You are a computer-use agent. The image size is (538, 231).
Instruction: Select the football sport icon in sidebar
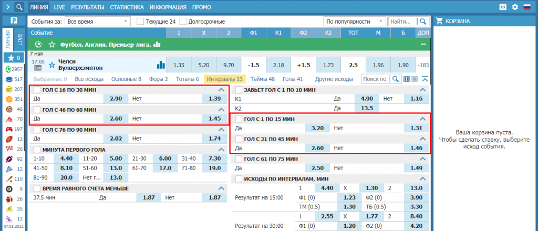coord(8,69)
